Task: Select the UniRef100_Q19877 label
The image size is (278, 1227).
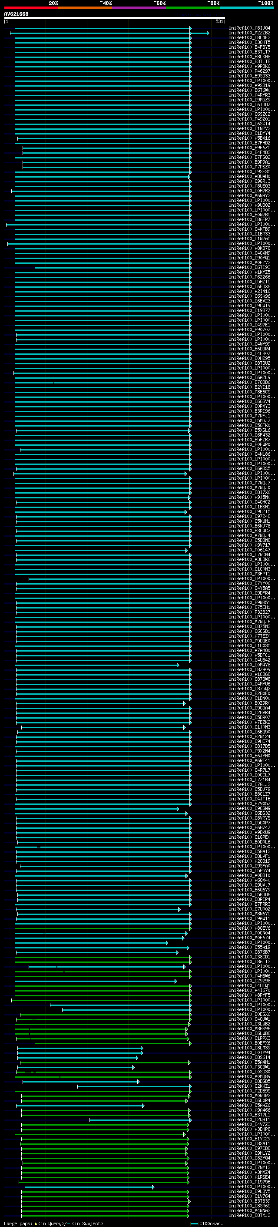Action: pyautogui.click(x=249, y=311)
